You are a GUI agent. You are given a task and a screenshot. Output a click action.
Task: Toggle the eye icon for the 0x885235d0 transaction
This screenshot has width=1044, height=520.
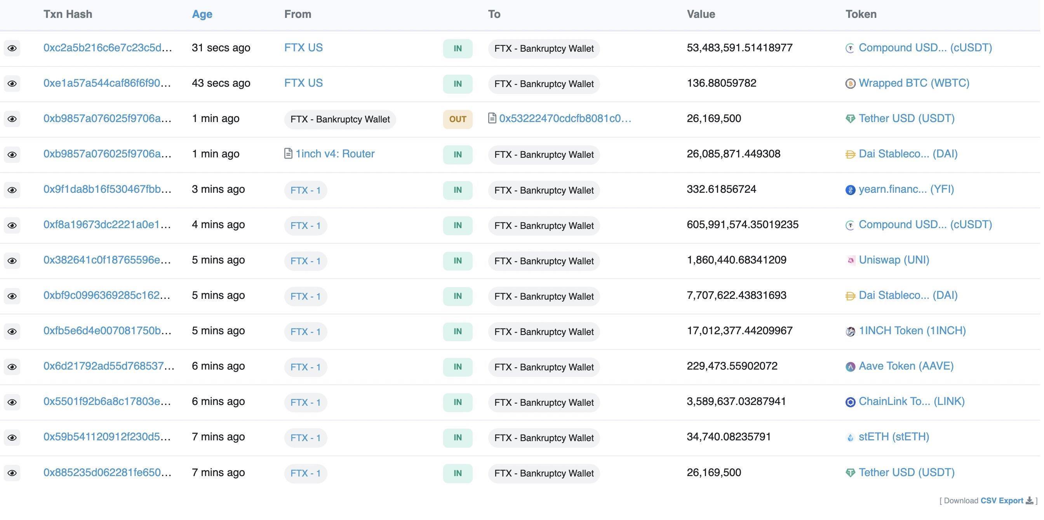point(12,473)
